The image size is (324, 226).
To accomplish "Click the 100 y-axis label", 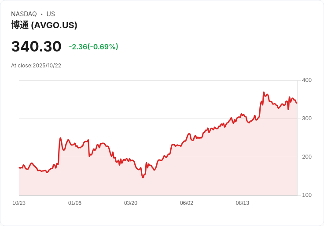I will click(307, 195).
